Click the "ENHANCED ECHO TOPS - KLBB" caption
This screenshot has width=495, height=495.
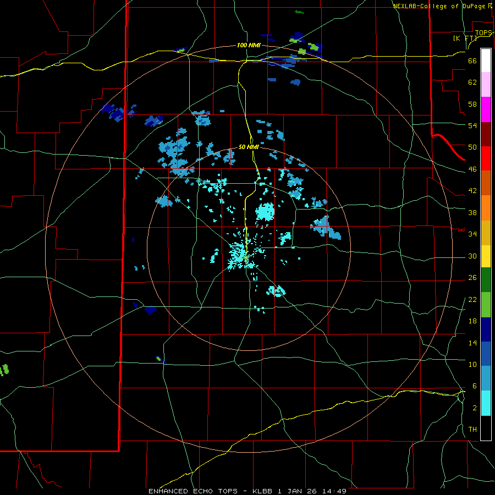(210, 491)
